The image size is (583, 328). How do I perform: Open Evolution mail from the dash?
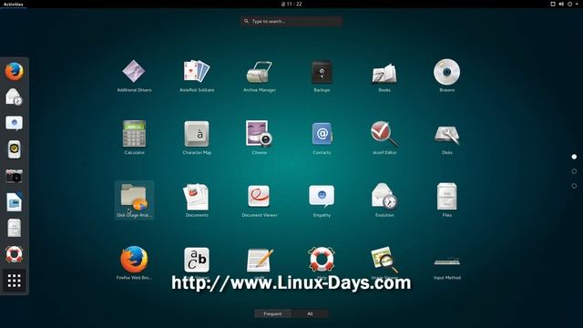pyautogui.click(x=15, y=97)
